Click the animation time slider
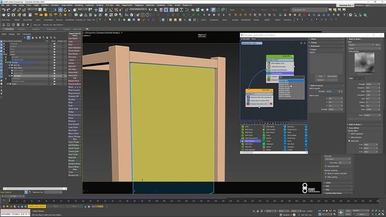The image size is (386, 217). tap(13, 197)
